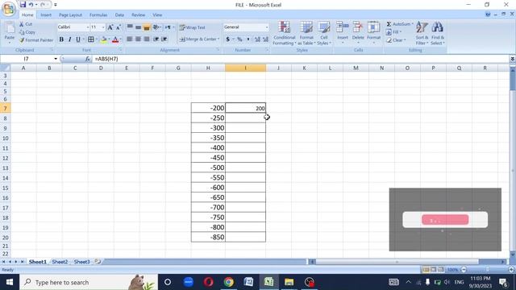Center text horizontally

[x=138, y=39]
